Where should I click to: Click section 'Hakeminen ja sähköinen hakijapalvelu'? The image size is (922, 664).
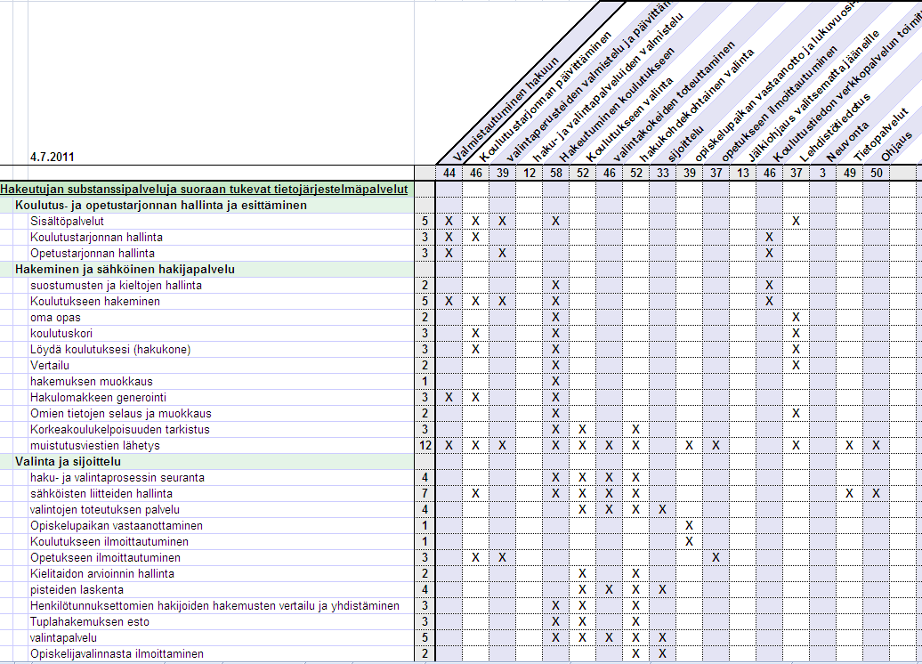point(125,270)
